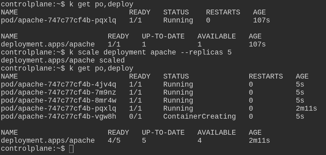Click the "deployment.apps/apache scaled" output line
The image size is (326, 155).
(x=63, y=61)
